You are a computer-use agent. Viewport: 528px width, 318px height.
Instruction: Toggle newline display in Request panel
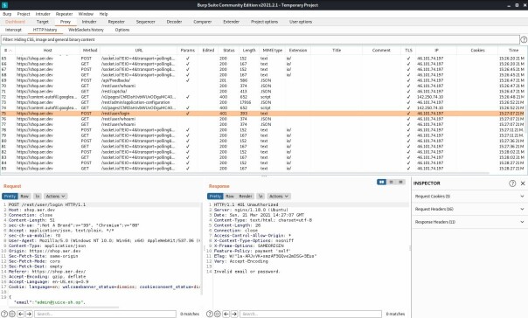[x=38, y=196]
